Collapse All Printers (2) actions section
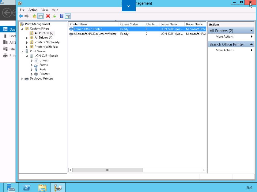Screen dimensions: 257x192 (251, 31)
